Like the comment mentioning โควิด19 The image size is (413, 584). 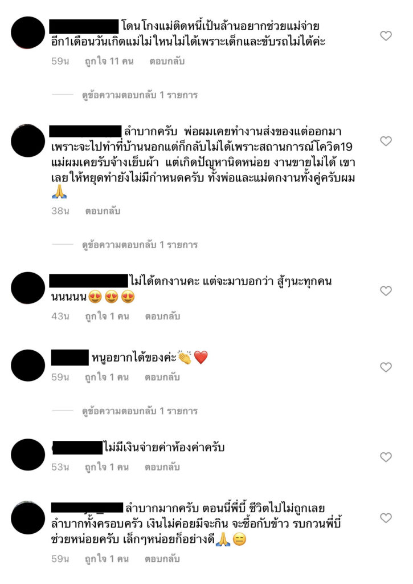coord(386,141)
